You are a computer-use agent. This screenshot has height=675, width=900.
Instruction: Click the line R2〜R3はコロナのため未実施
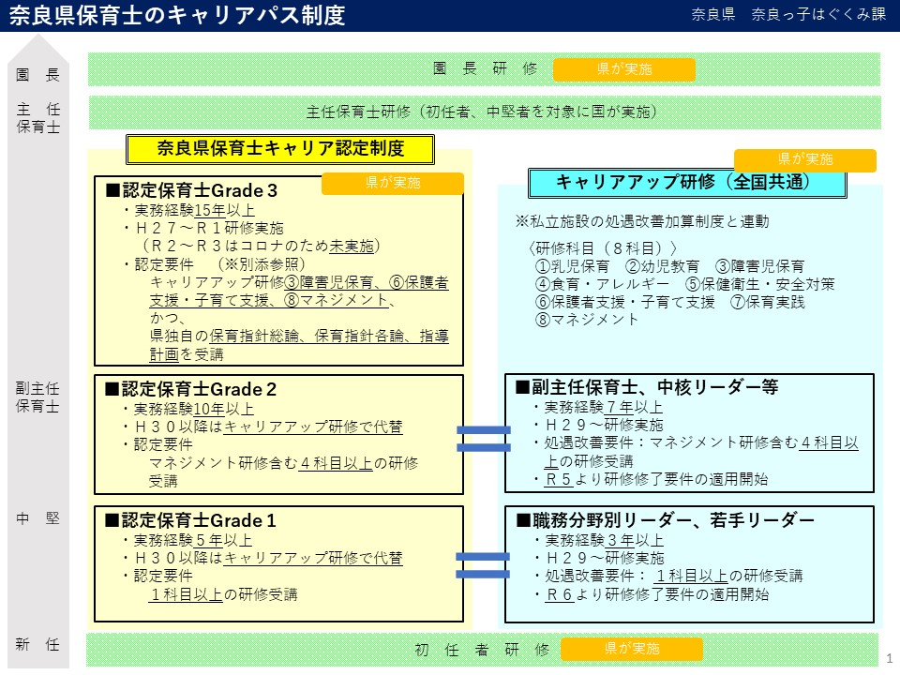pyautogui.click(x=261, y=247)
